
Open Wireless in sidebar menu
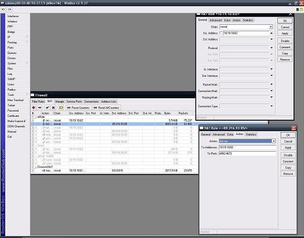(18, 21)
